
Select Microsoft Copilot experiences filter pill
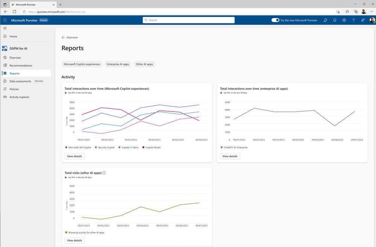point(82,64)
